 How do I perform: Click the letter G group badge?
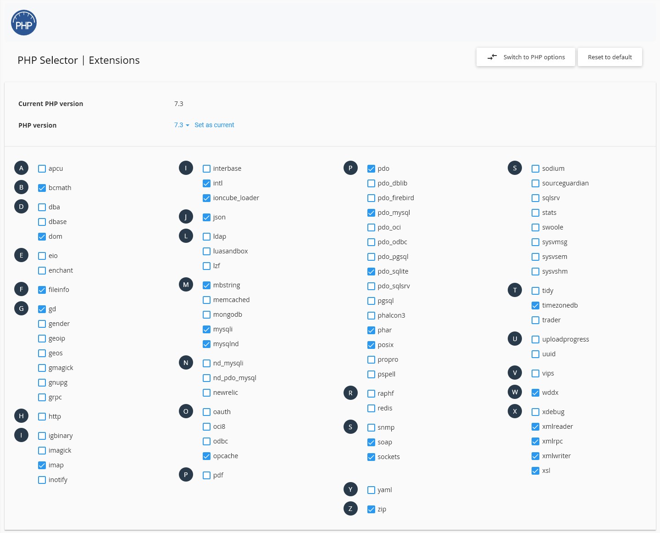pos(21,309)
